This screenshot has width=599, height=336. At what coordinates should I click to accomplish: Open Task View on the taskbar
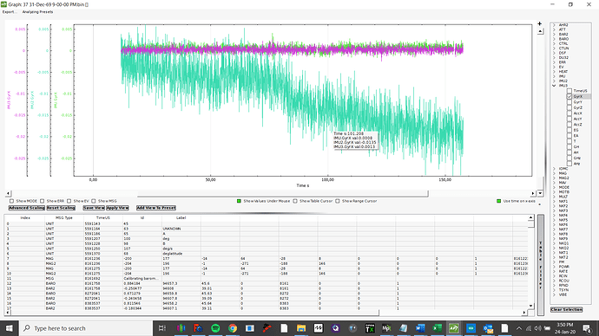pos(162,328)
